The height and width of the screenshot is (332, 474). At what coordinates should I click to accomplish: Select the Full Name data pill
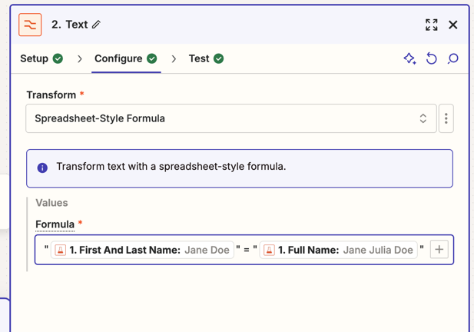tap(339, 250)
